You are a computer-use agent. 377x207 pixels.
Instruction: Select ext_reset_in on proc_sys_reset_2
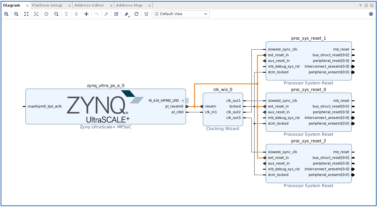(278, 158)
